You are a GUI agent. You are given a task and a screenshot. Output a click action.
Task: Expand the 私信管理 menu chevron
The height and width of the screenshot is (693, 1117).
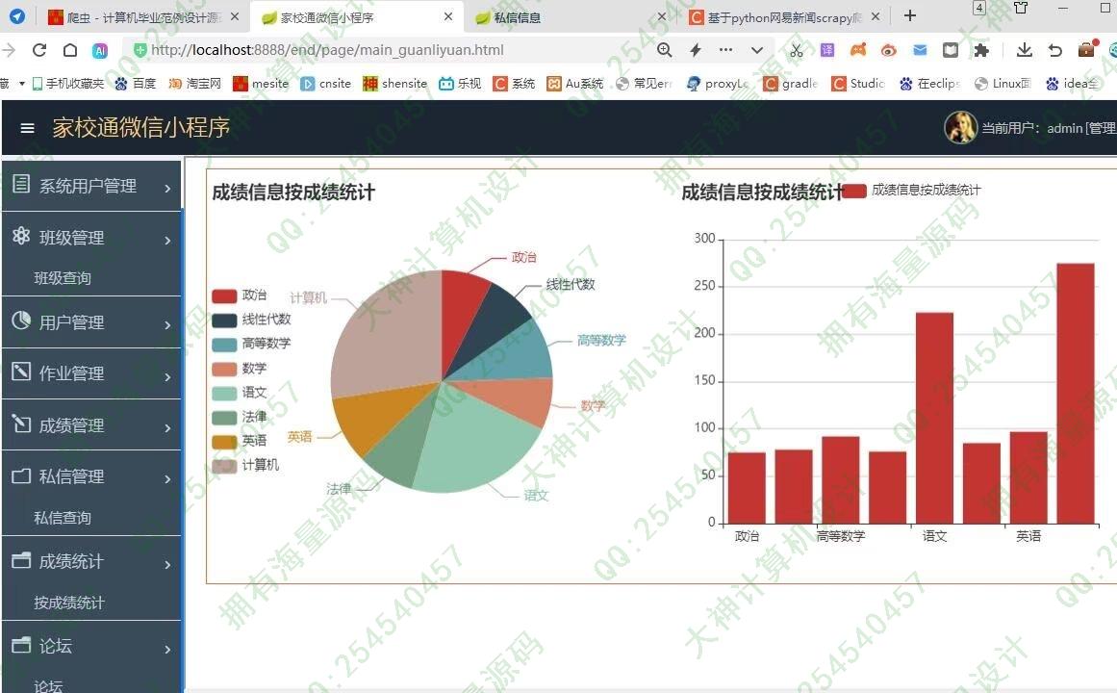[167, 479]
